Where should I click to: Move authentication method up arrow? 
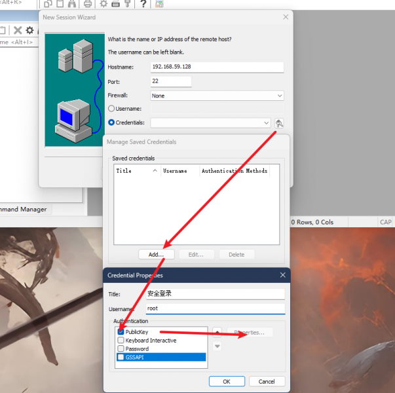point(217,332)
